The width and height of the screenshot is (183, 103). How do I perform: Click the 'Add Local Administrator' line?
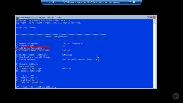(31, 48)
